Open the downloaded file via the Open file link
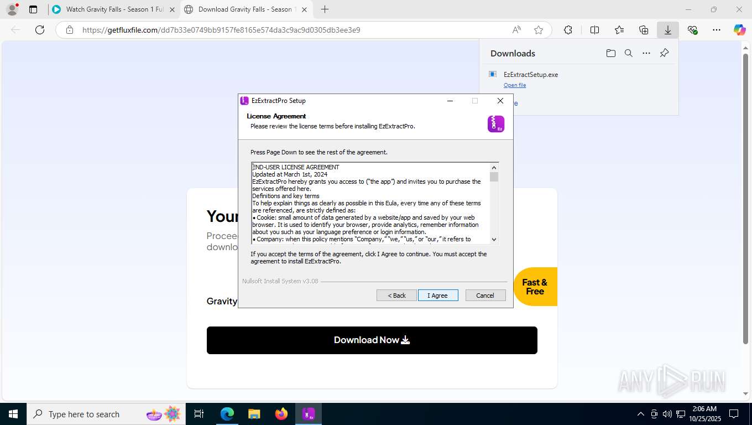The image size is (752, 425). (515, 85)
